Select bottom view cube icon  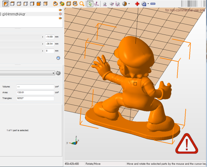[19, 4]
